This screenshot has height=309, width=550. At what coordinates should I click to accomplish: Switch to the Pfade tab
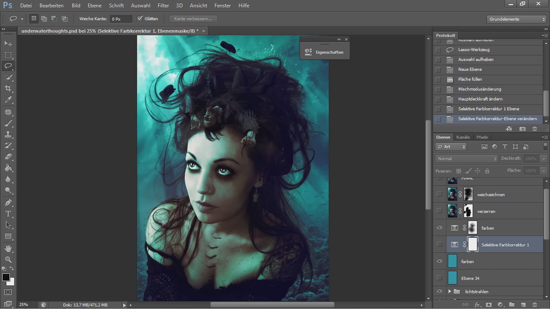point(482,137)
